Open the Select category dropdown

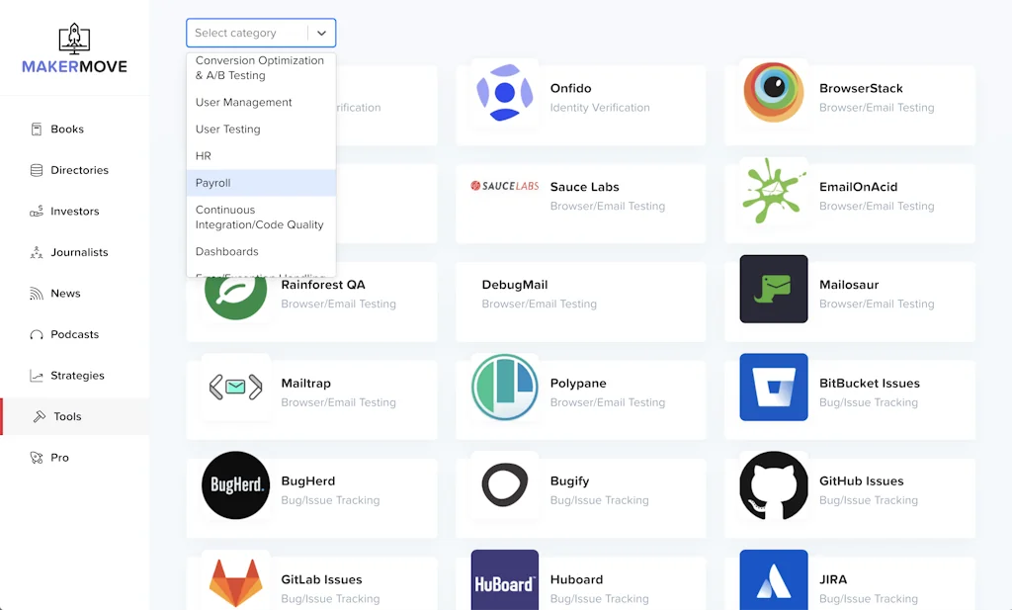coord(260,33)
